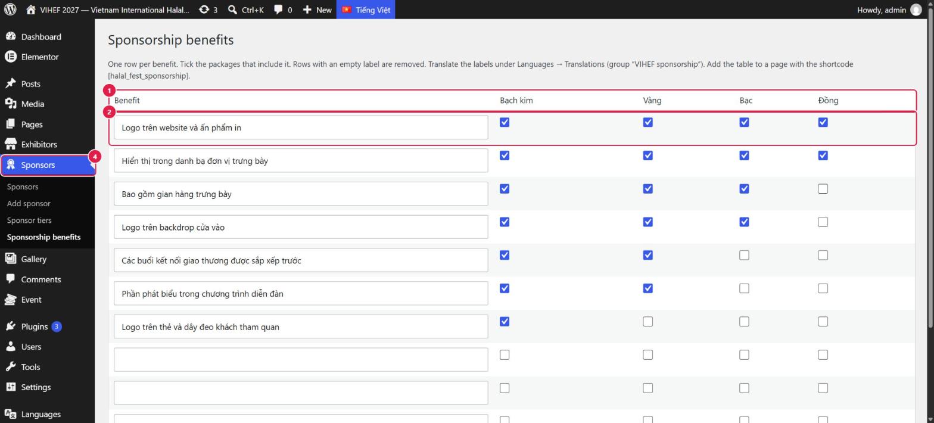Click the Event icon in the sidebar
The image size is (934, 423).
(10, 300)
